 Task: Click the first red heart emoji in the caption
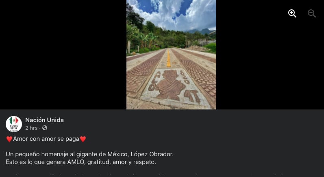coord(9,139)
